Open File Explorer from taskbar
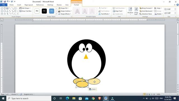This screenshot has width=179, height=101. 74,98
